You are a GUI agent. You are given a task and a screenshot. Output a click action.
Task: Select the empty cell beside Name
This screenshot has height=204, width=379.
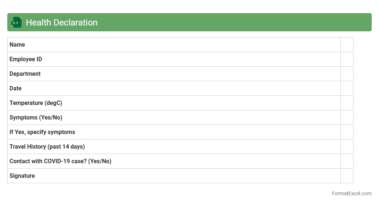click(x=347, y=45)
